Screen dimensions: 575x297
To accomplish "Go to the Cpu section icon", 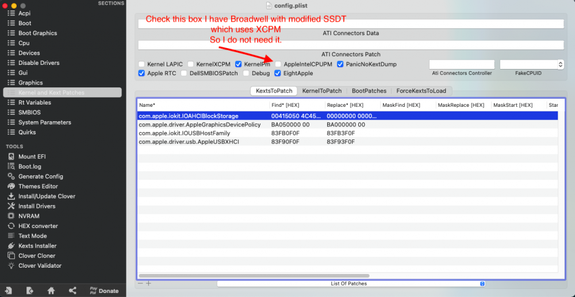I will click(x=11, y=43).
